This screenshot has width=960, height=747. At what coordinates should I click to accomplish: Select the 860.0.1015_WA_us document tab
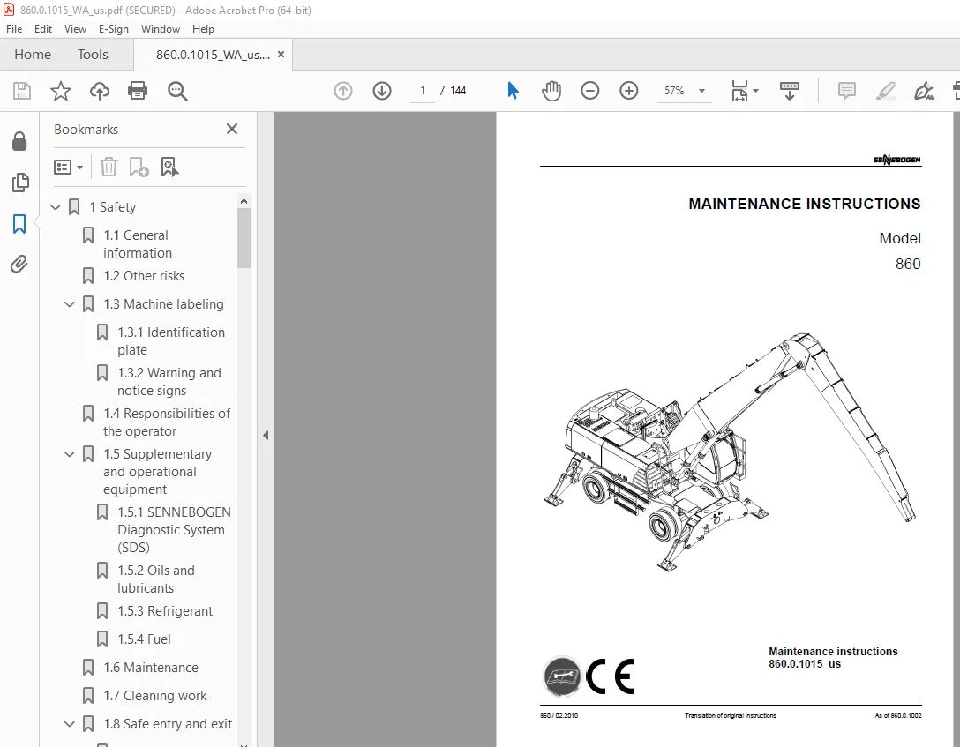(213, 55)
